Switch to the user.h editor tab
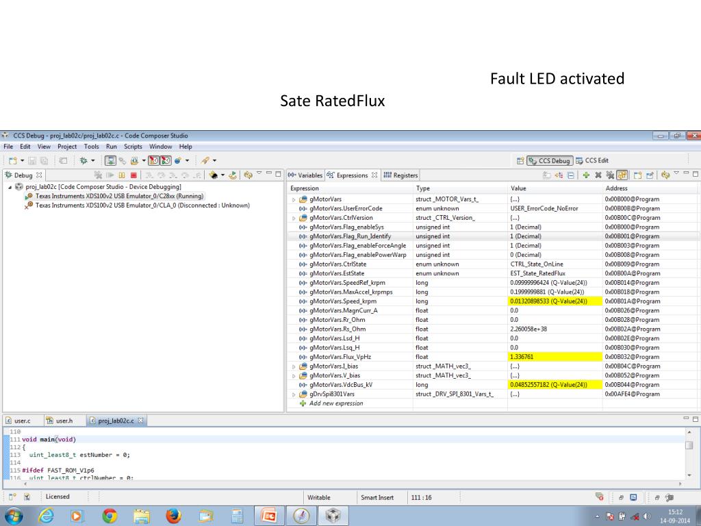 pos(60,421)
